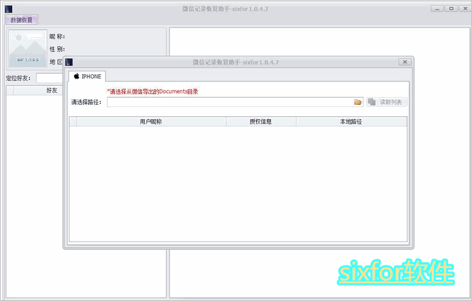Click the main window's app icon

click(x=9, y=9)
